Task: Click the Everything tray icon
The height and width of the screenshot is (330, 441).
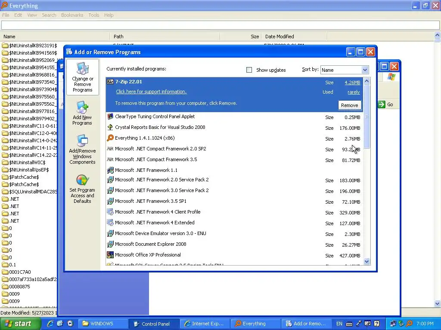Action: (410, 324)
